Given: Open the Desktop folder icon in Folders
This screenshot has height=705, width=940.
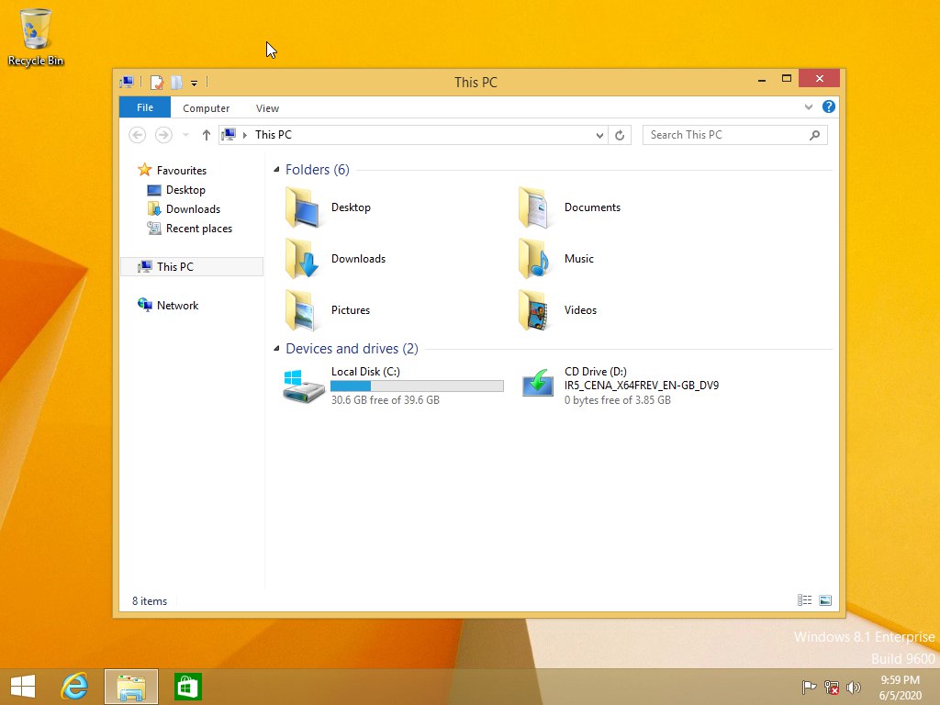Looking at the screenshot, I should point(303,207).
